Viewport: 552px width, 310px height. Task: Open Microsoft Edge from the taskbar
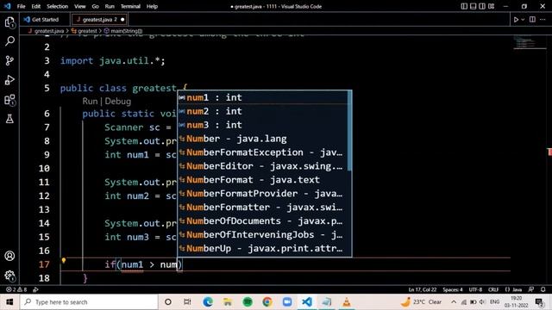[208, 302]
